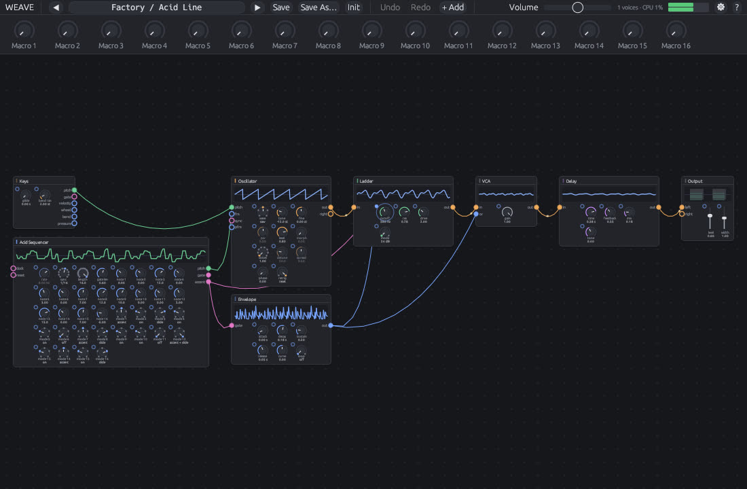Click the Ladder filter mode 24 dB selector

point(385,232)
